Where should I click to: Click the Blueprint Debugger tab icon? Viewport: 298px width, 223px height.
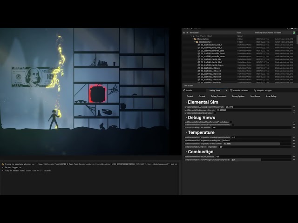[x=255, y=91]
